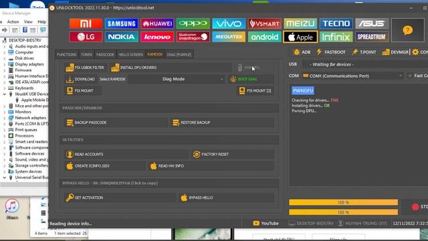Select the Samsung brand tile
Image resolution: width=428 pixels, height=241 pixels.
pyautogui.click(x=122, y=23)
